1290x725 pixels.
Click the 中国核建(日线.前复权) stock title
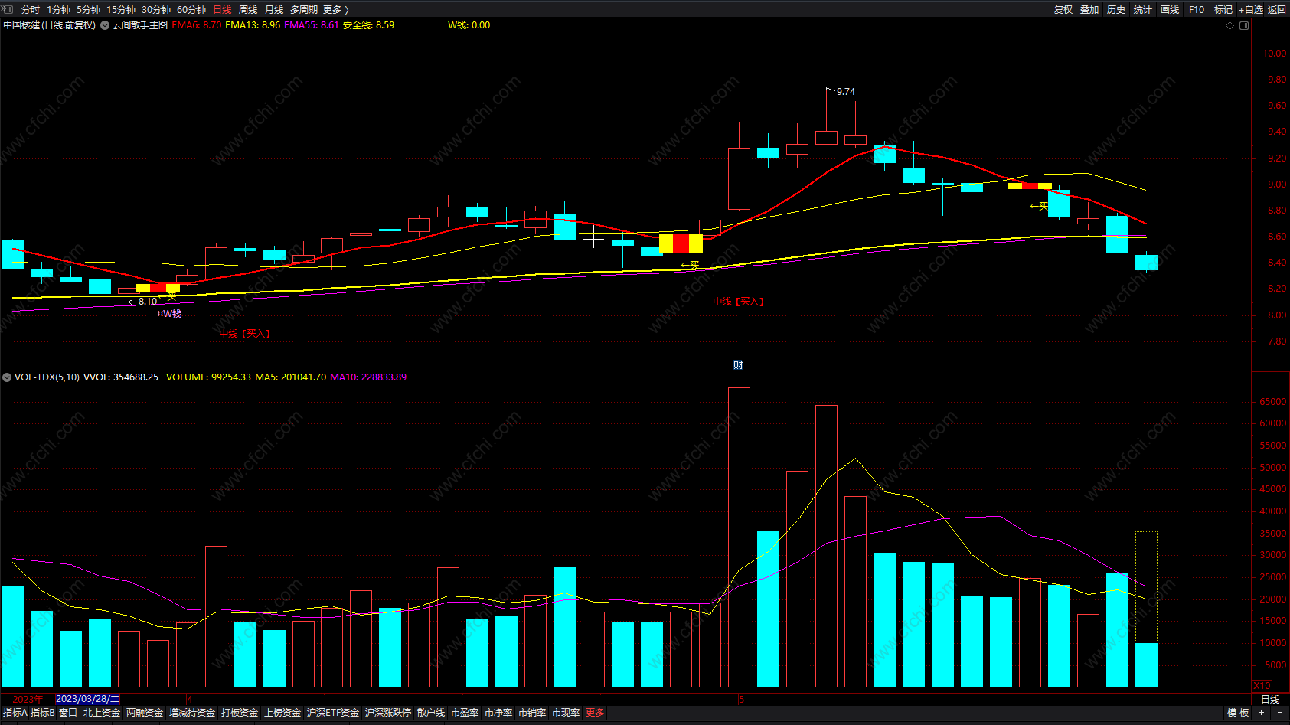[50, 25]
